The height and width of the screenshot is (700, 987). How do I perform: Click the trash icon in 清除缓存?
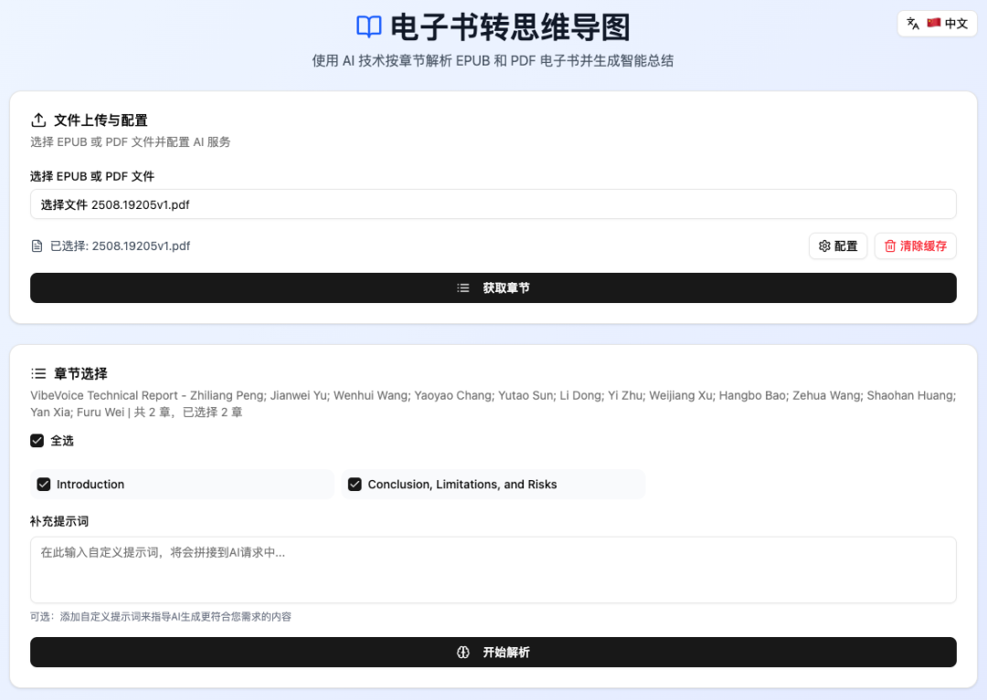(890, 246)
